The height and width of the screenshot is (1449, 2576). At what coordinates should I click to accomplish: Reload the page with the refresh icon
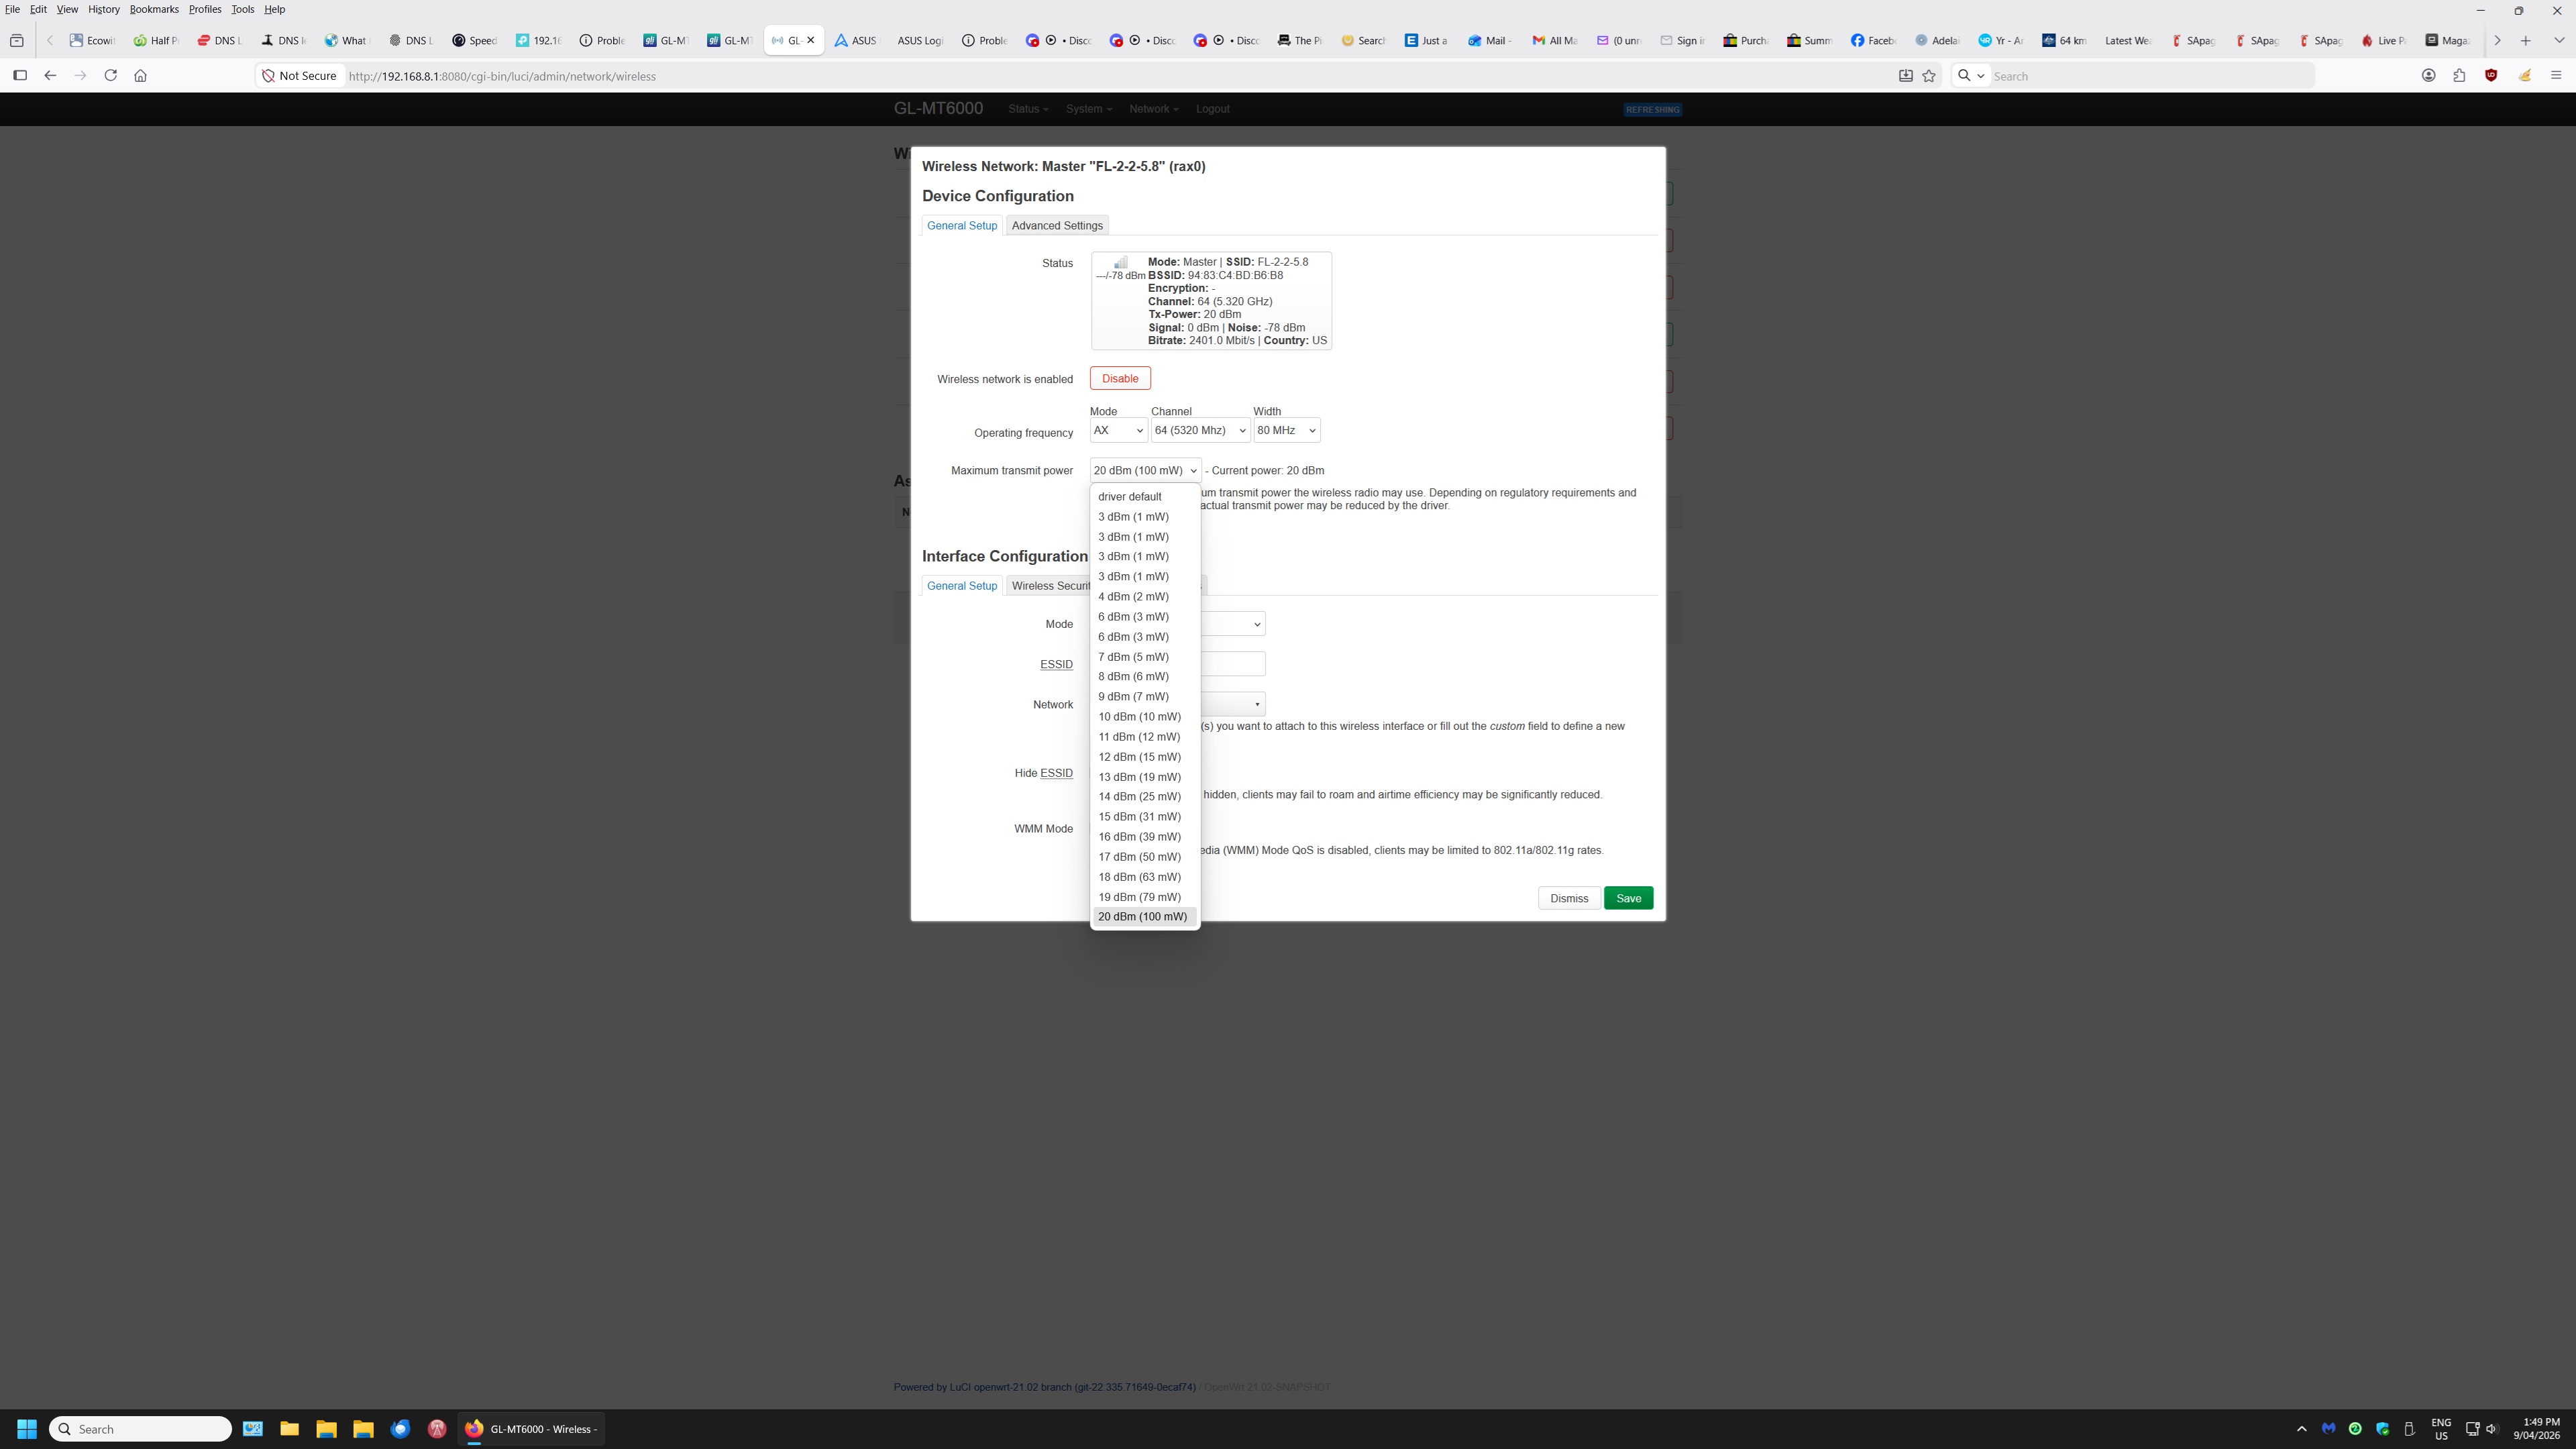pos(111,76)
